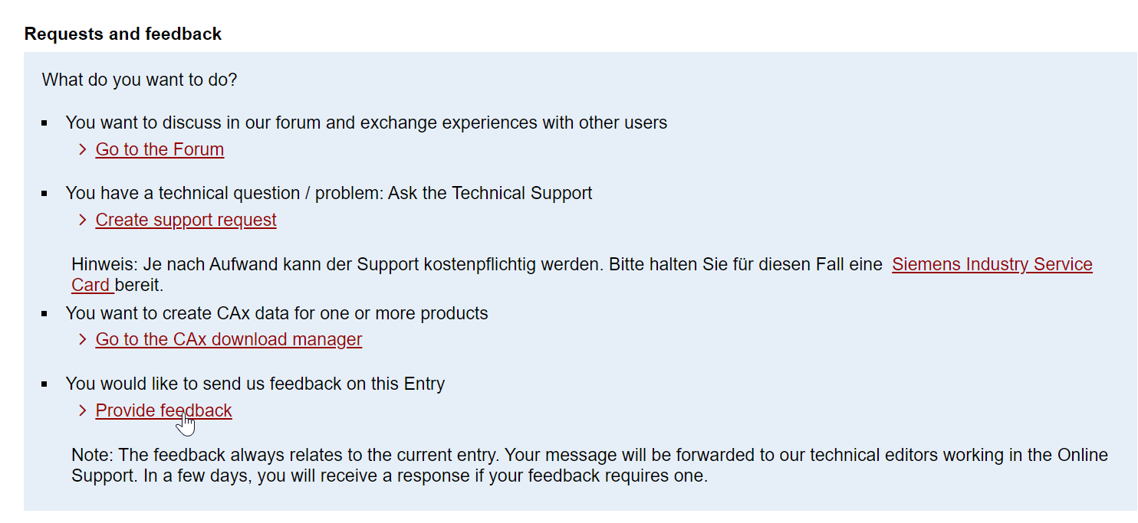1138x523 pixels.
Task: Select the Provide feedback link
Action: pyautogui.click(x=163, y=410)
